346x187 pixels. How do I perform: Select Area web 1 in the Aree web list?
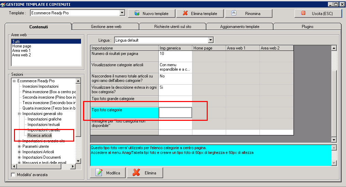click(46, 51)
